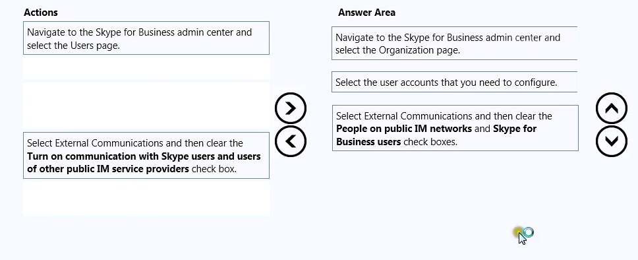Screen dimensions: 638x260
Task: Click the blank space below the last answer item
Action: click(455, 187)
